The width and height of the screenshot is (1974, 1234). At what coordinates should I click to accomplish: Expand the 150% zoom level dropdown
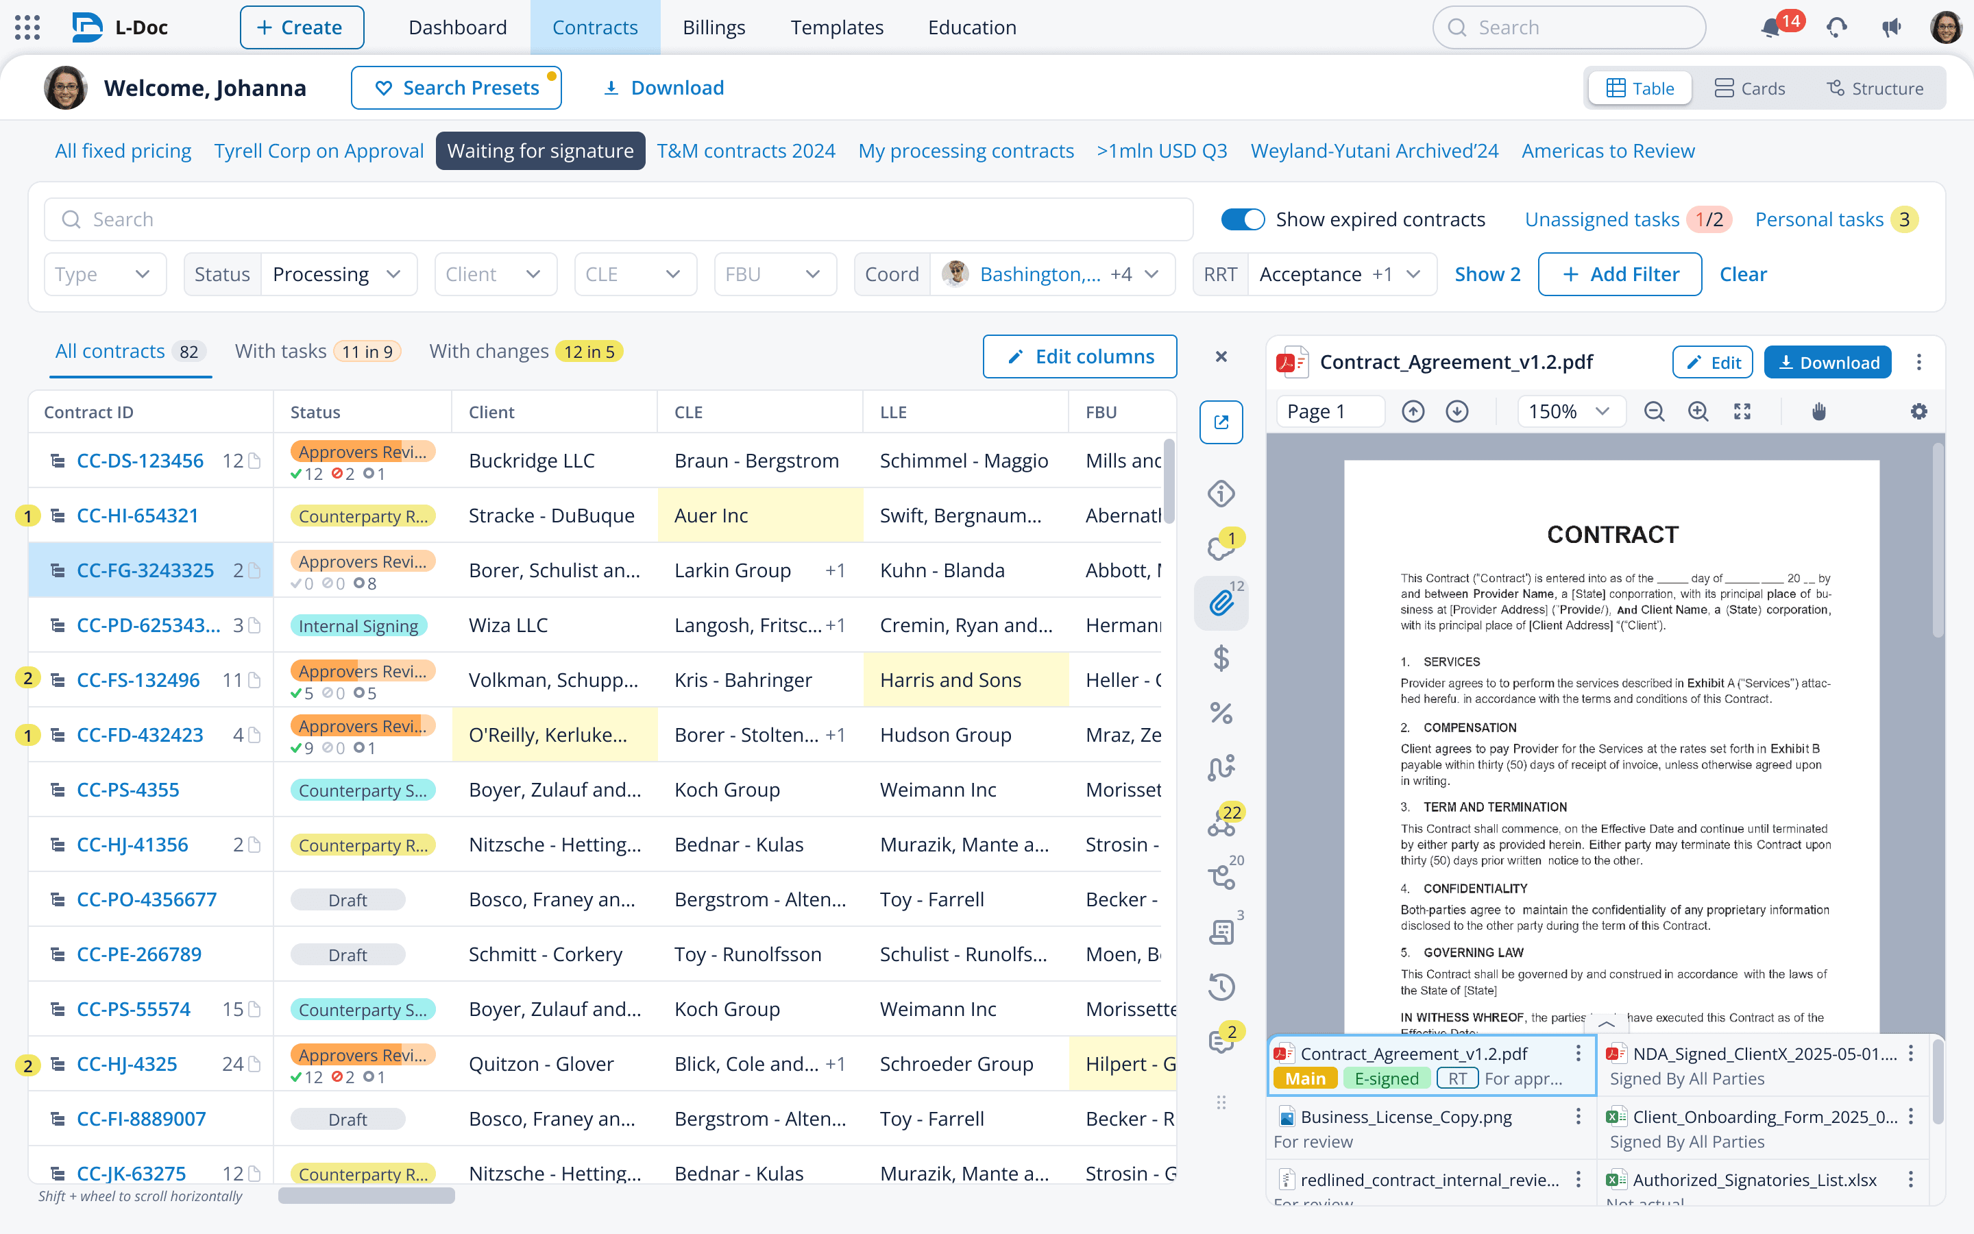[1570, 411]
